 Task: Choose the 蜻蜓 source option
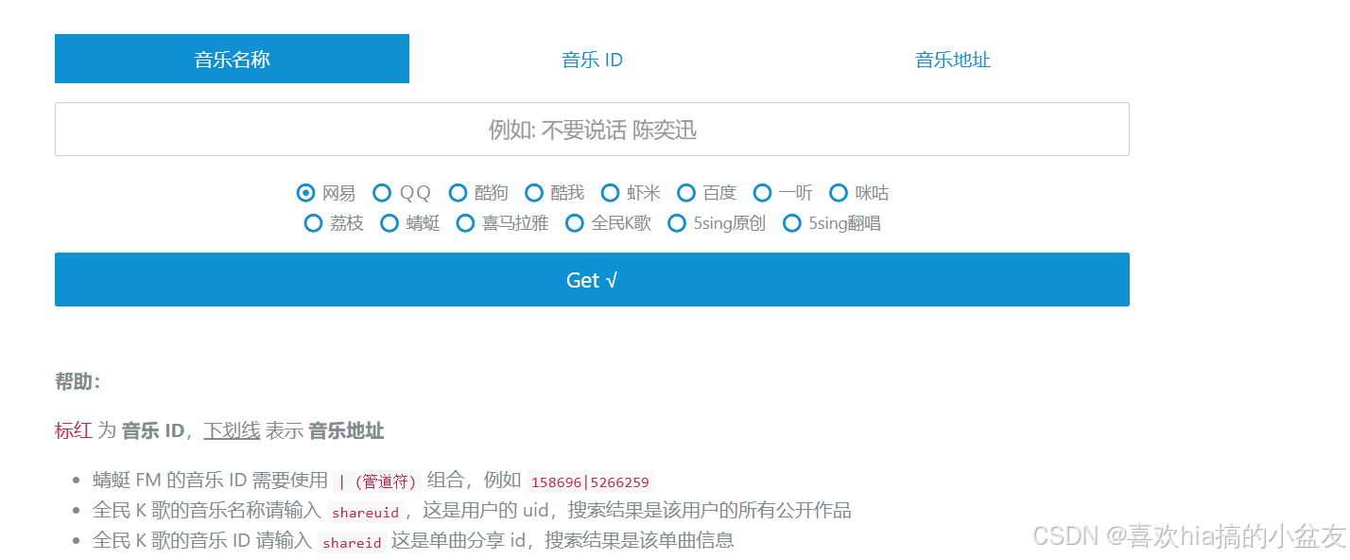coord(389,223)
